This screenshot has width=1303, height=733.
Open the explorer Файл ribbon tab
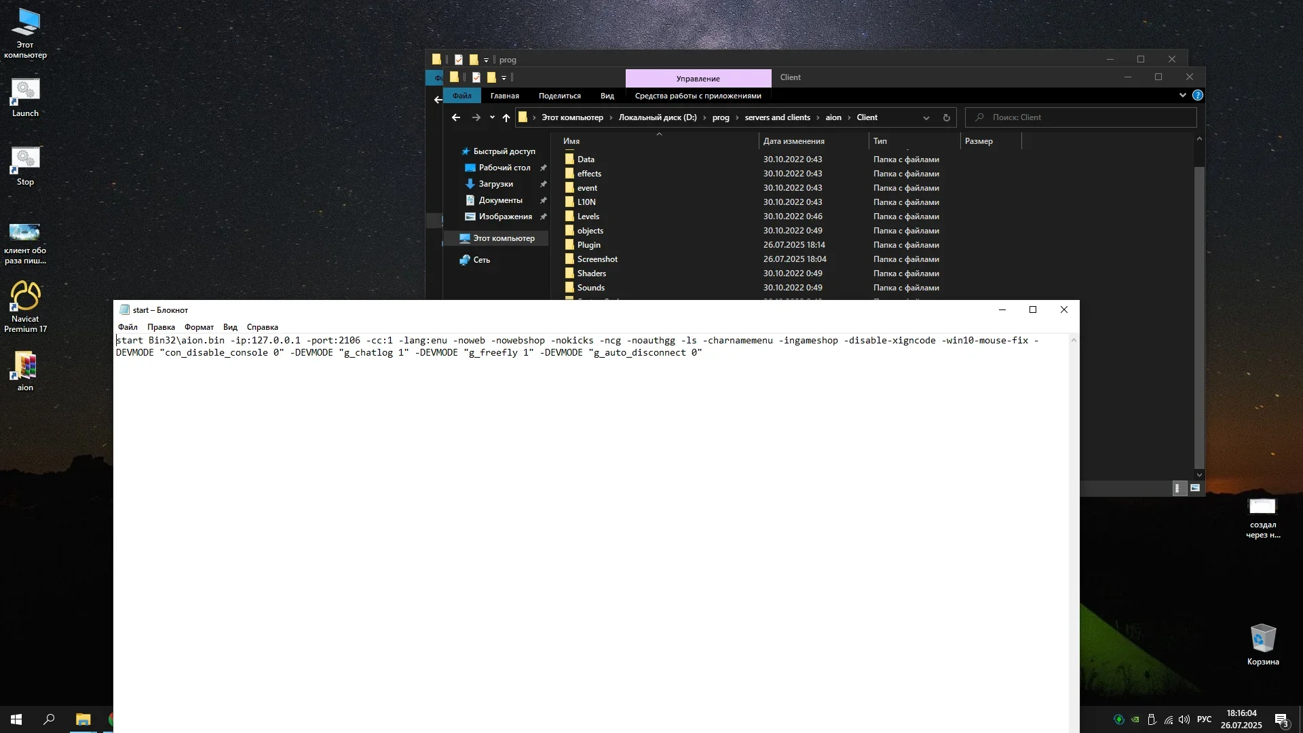(x=462, y=96)
